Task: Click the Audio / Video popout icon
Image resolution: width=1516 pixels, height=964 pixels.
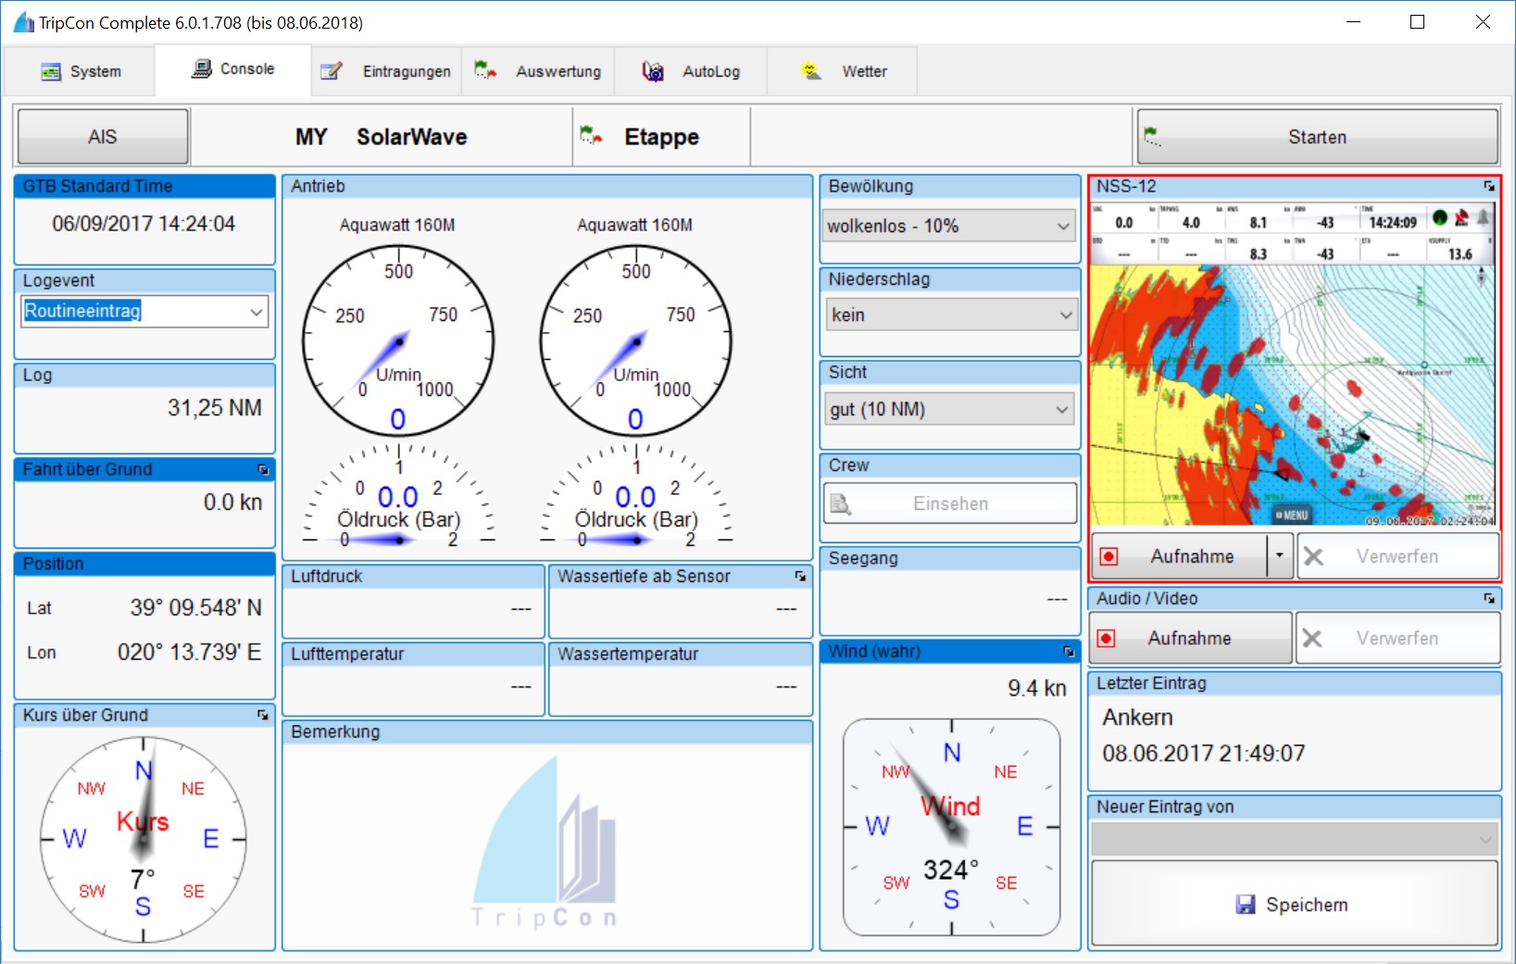Action: tap(1489, 599)
